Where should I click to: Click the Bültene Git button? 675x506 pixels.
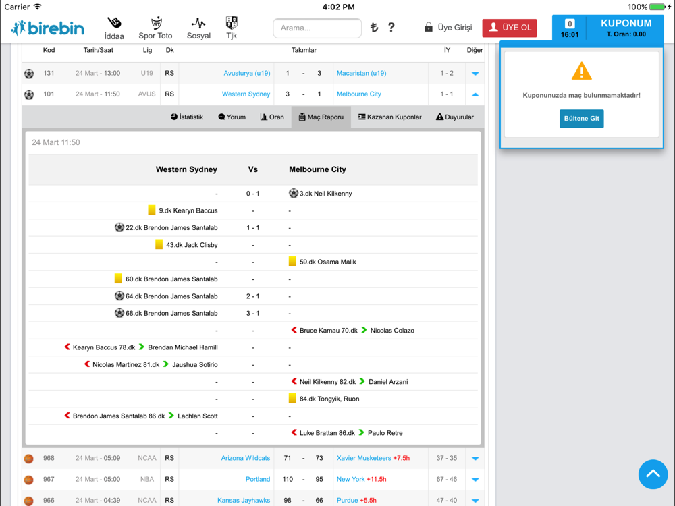pos(581,119)
